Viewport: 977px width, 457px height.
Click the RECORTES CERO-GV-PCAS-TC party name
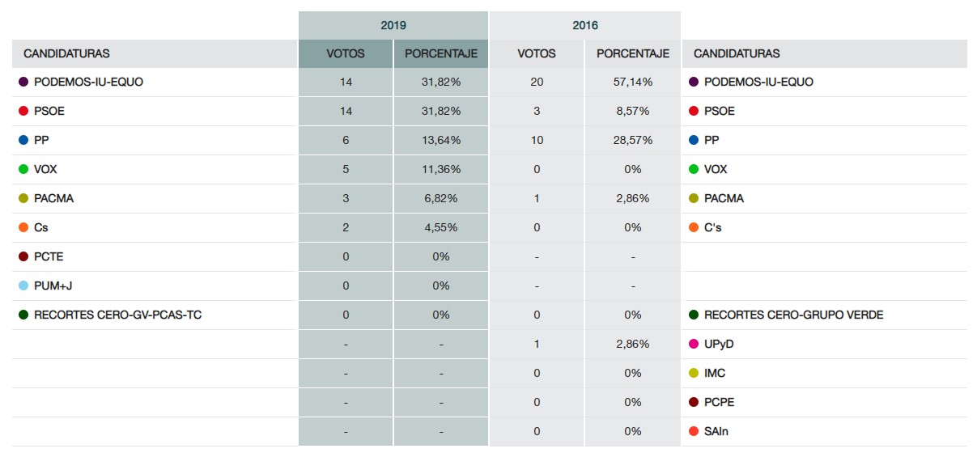117,315
